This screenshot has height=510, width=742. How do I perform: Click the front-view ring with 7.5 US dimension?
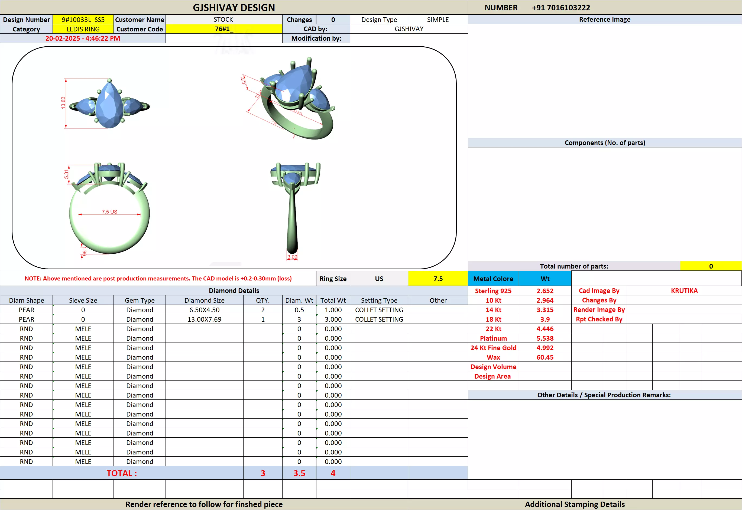(x=109, y=209)
